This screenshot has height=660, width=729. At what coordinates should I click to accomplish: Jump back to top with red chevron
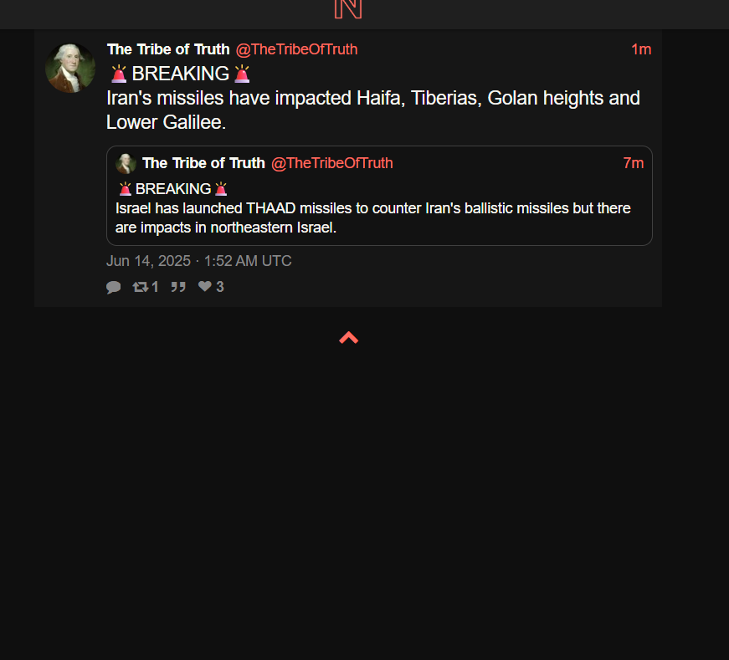[349, 338]
